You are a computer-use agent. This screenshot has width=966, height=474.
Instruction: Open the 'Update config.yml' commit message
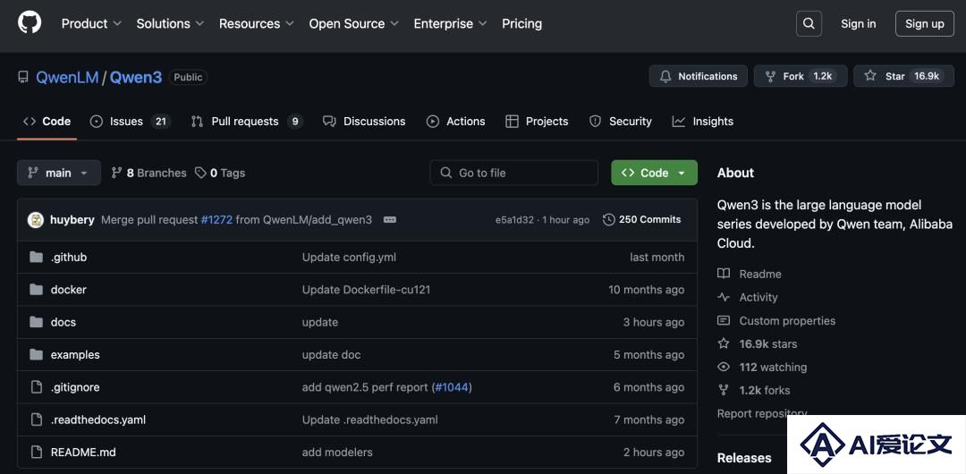tap(349, 257)
